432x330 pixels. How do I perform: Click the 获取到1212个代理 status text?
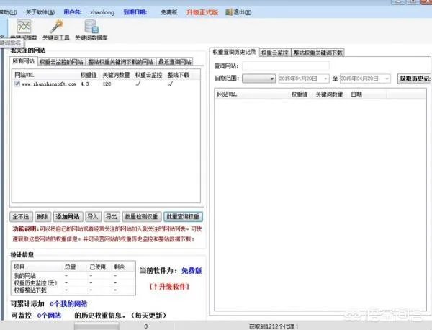(274, 326)
